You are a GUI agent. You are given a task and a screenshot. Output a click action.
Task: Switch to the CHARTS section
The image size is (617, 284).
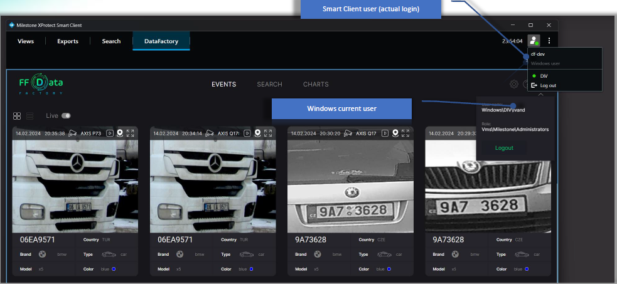pos(316,84)
